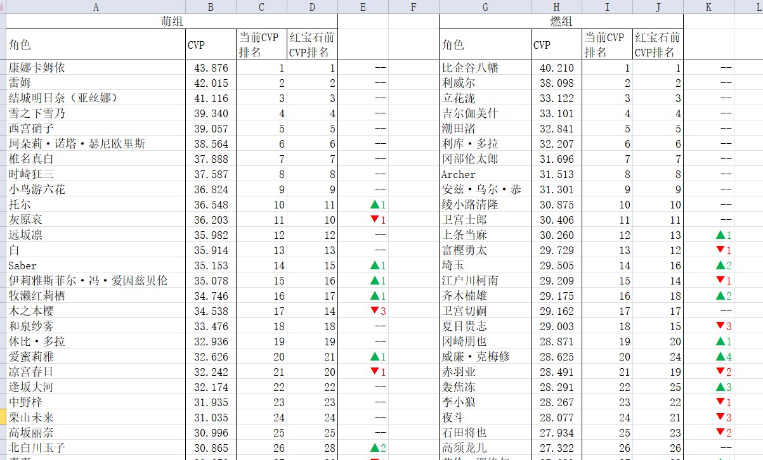This screenshot has width=763, height=460.
Task: Select cell 雪之下雪乃
Action: pos(96,113)
